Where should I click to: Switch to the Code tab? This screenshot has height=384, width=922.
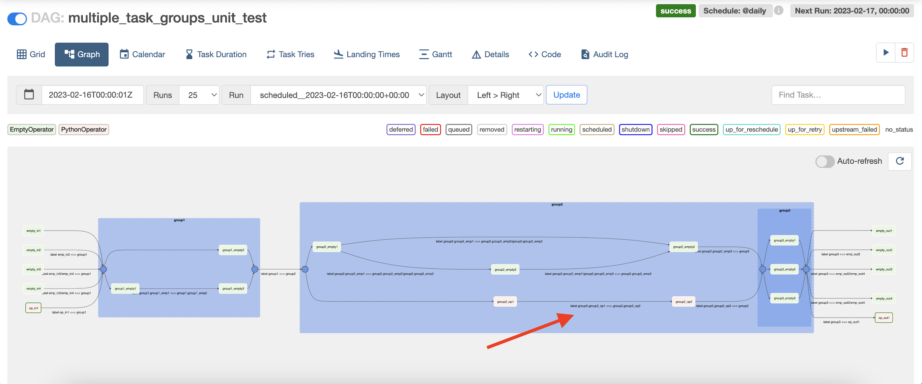pos(544,54)
